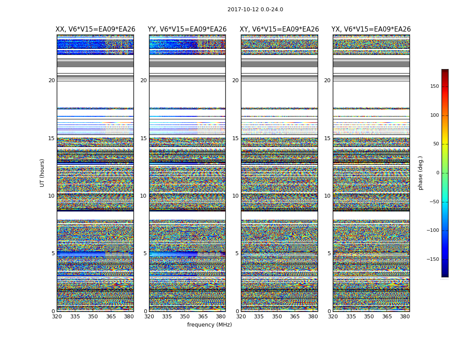The height and width of the screenshot is (346, 455).
Task: Click the '350' x-axis tick under XY plot
Action: [x=277, y=317]
